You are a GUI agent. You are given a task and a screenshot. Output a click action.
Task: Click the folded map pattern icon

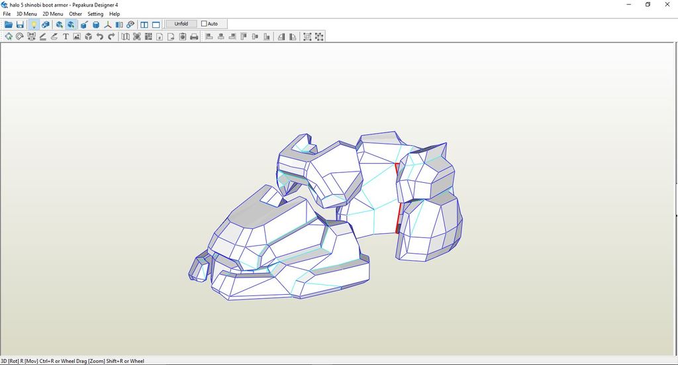(x=125, y=36)
